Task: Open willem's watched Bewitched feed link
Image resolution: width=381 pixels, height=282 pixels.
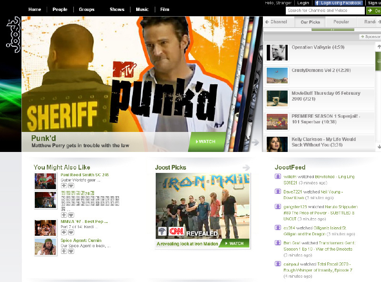Action: click(319, 180)
